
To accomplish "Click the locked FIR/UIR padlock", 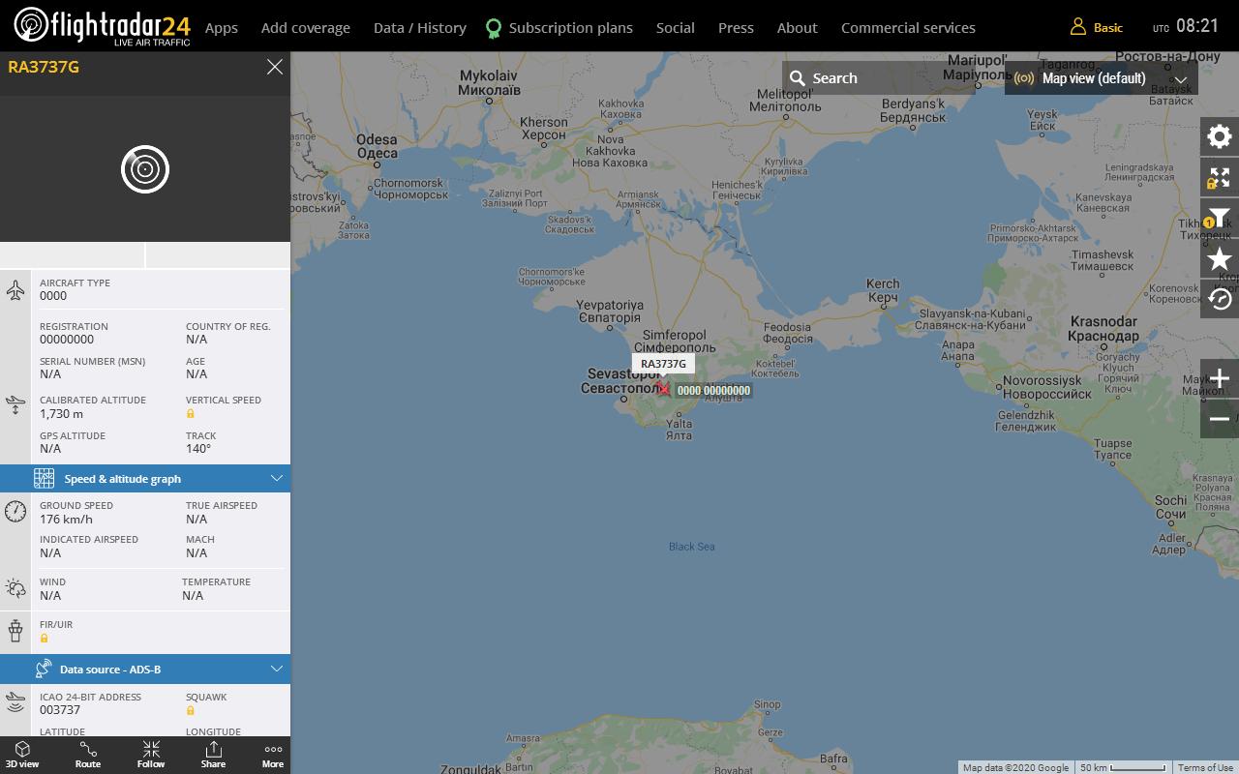I will [45, 639].
